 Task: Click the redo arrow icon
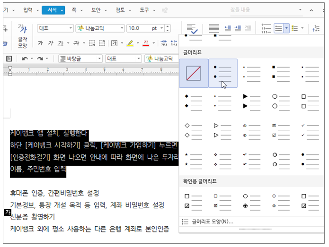coord(40,59)
